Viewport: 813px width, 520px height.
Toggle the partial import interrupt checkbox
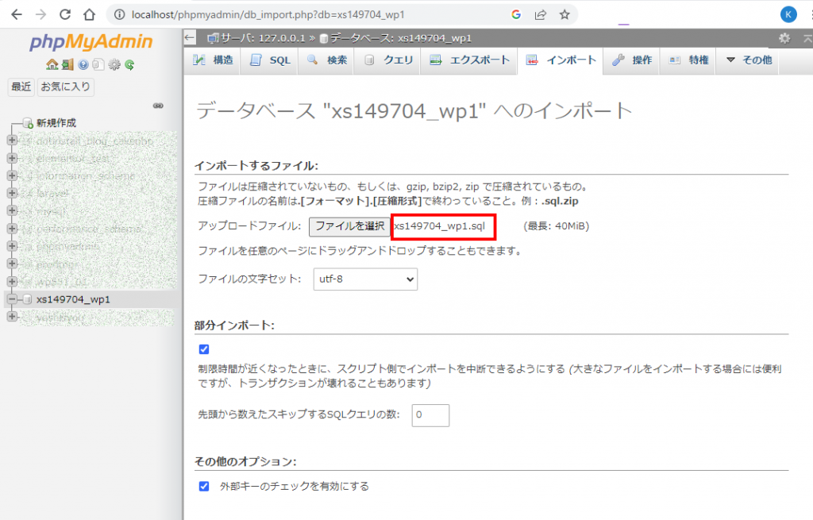204,349
